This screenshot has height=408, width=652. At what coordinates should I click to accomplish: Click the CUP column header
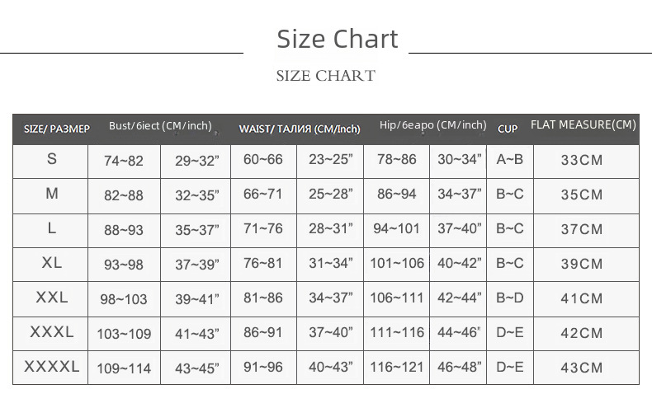click(508, 129)
